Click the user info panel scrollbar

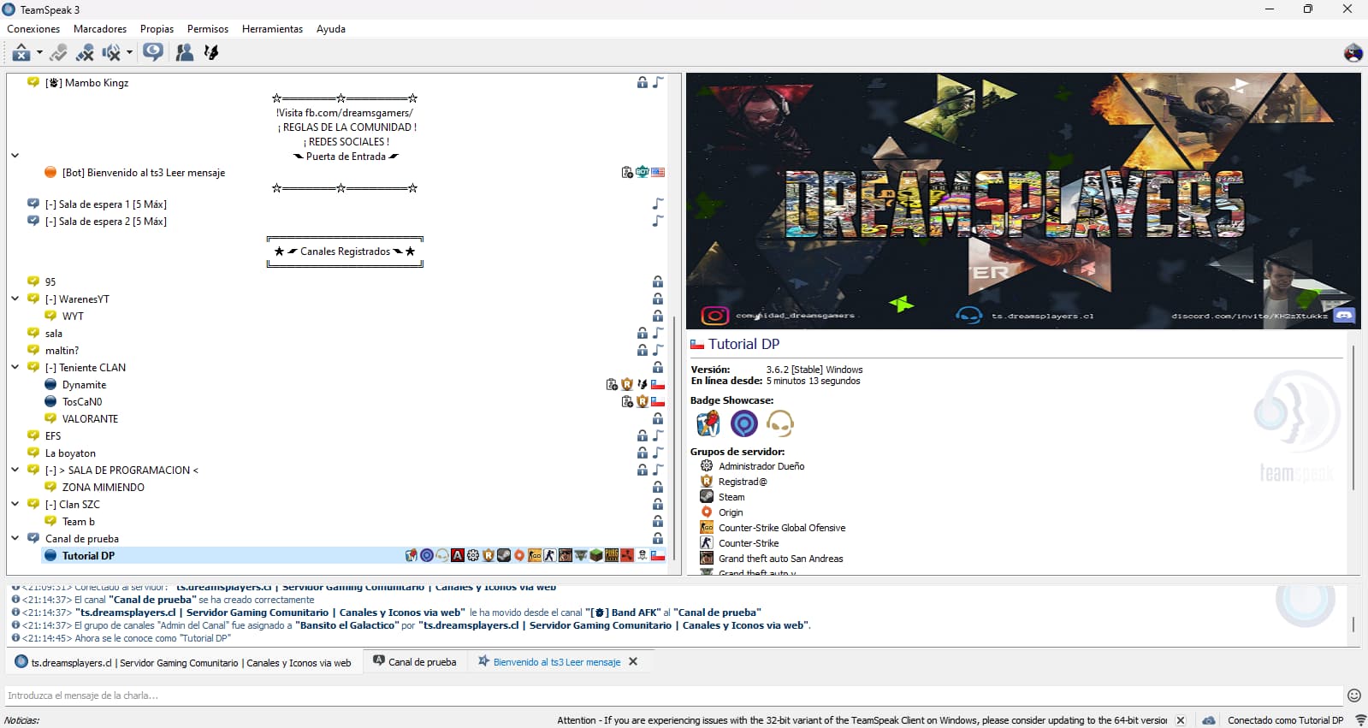tap(1353, 417)
